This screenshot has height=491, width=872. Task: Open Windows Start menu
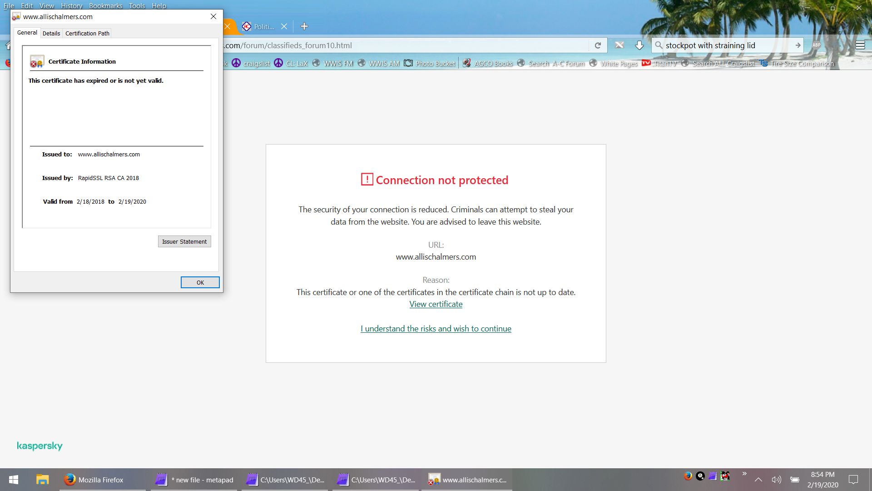(x=14, y=480)
